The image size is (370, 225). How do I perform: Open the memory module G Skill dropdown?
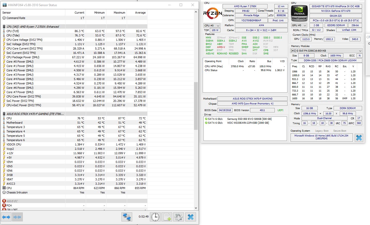326,51
